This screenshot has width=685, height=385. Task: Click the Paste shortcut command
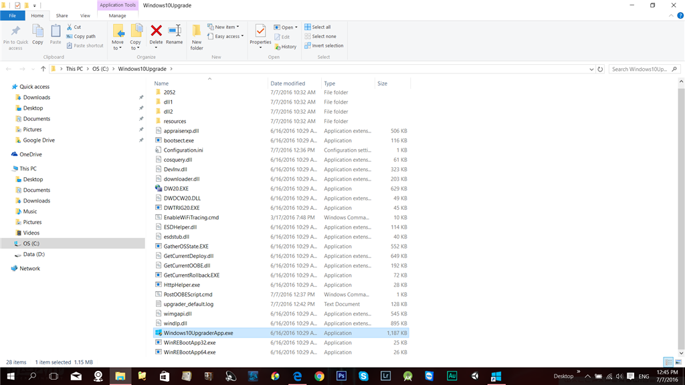(x=85, y=45)
